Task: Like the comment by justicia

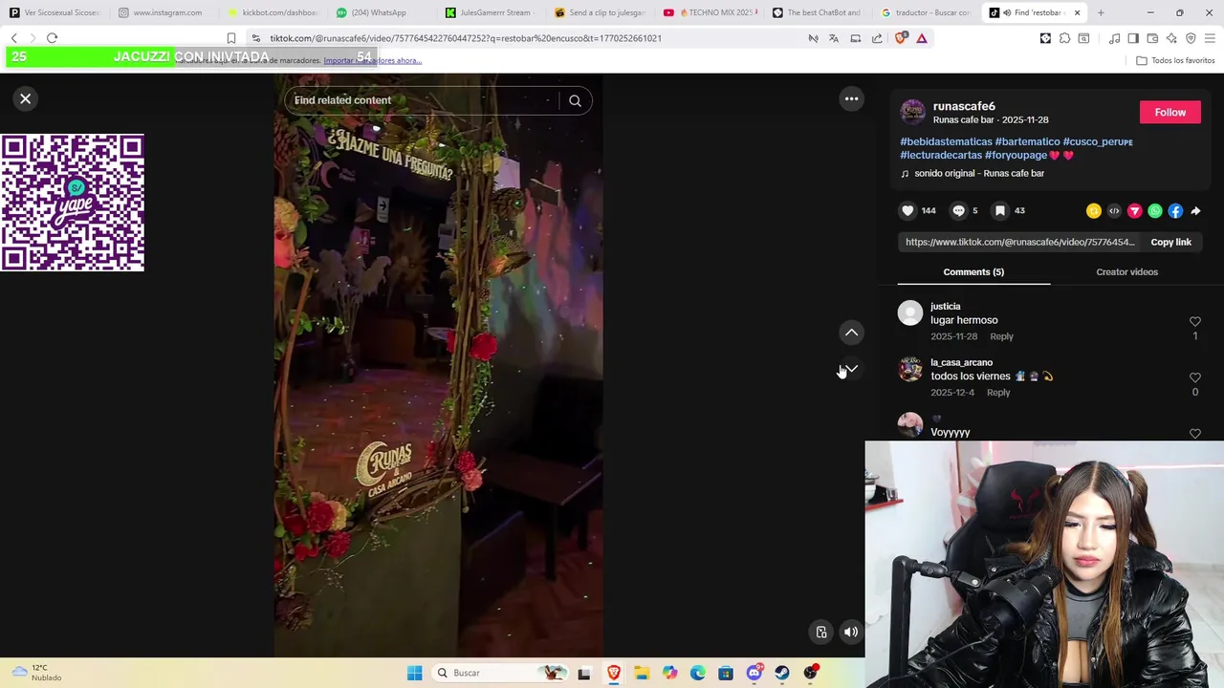Action: click(1194, 322)
